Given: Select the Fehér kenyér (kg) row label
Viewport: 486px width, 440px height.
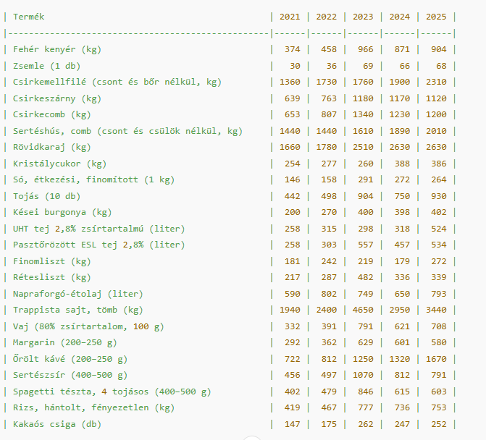Looking at the screenshot, I should pyautogui.click(x=57, y=49).
